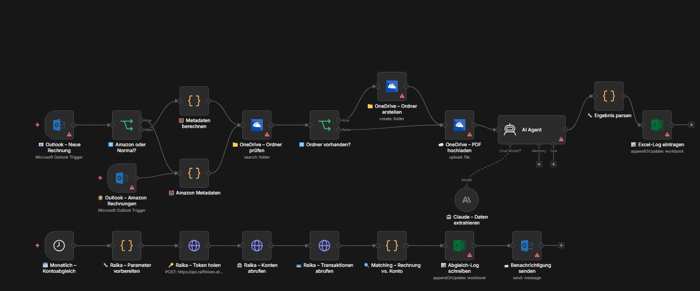The width and height of the screenshot is (700, 291).
Task: Select the Excel-Log eintragen node
Action: point(657,125)
